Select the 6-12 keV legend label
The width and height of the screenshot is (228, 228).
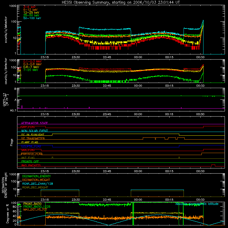tap(30, 10)
